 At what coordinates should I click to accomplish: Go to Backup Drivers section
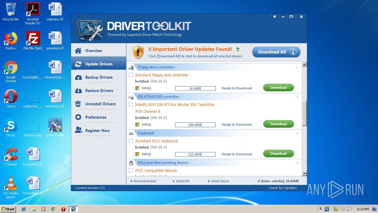(99, 77)
